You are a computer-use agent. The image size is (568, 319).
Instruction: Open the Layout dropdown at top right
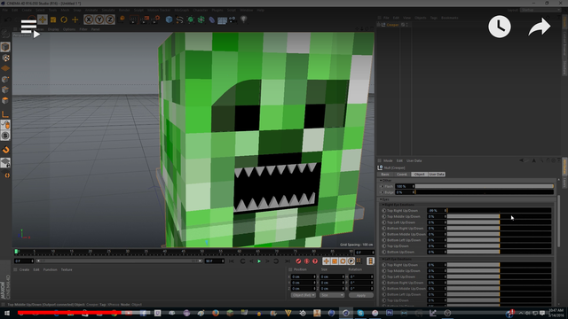point(540,10)
